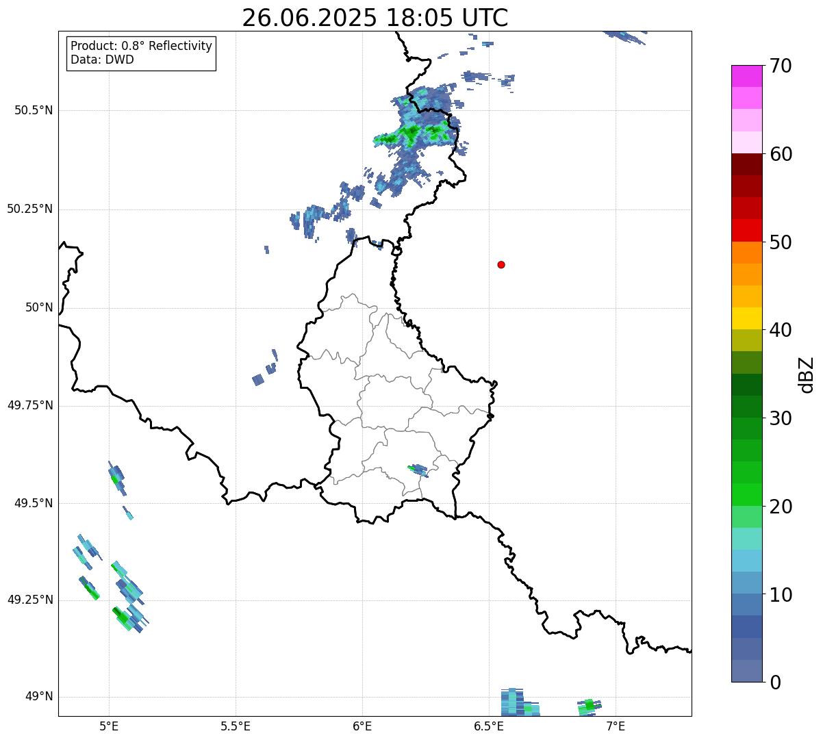This screenshot has height=740, width=823.
Task: Click the colorbar tick label 30
Action: tap(781, 418)
